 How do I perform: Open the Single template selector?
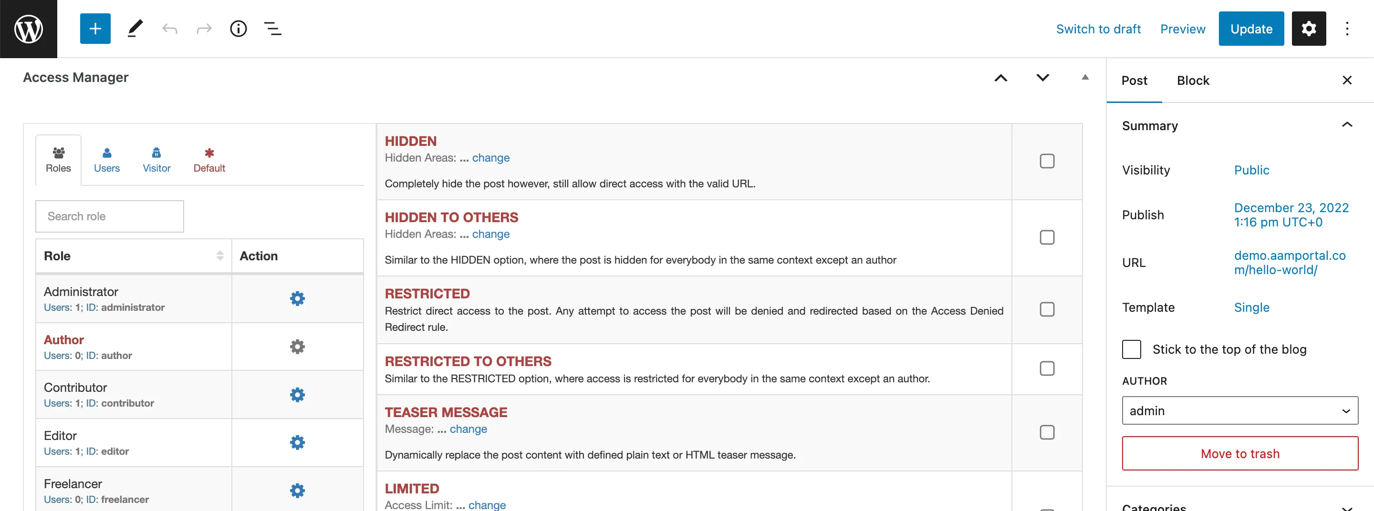pos(1251,308)
